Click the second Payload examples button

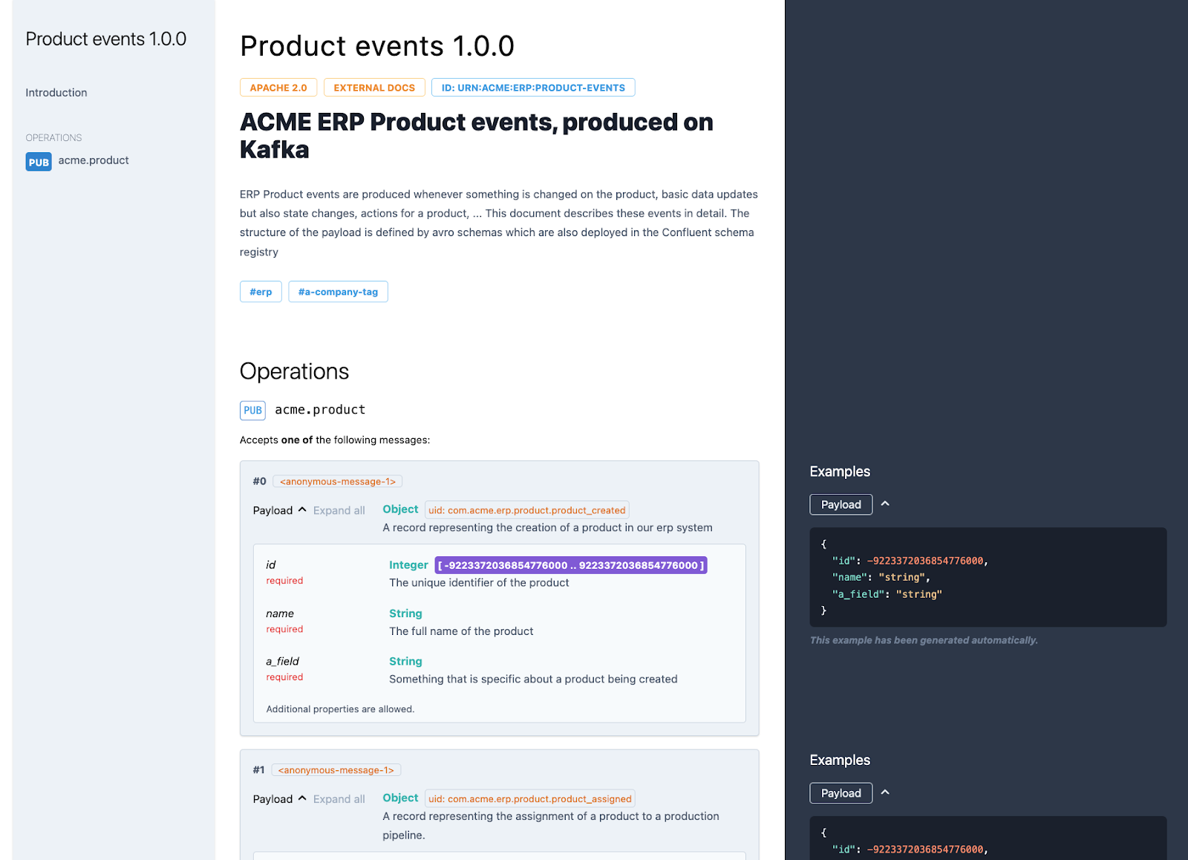coord(841,793)
